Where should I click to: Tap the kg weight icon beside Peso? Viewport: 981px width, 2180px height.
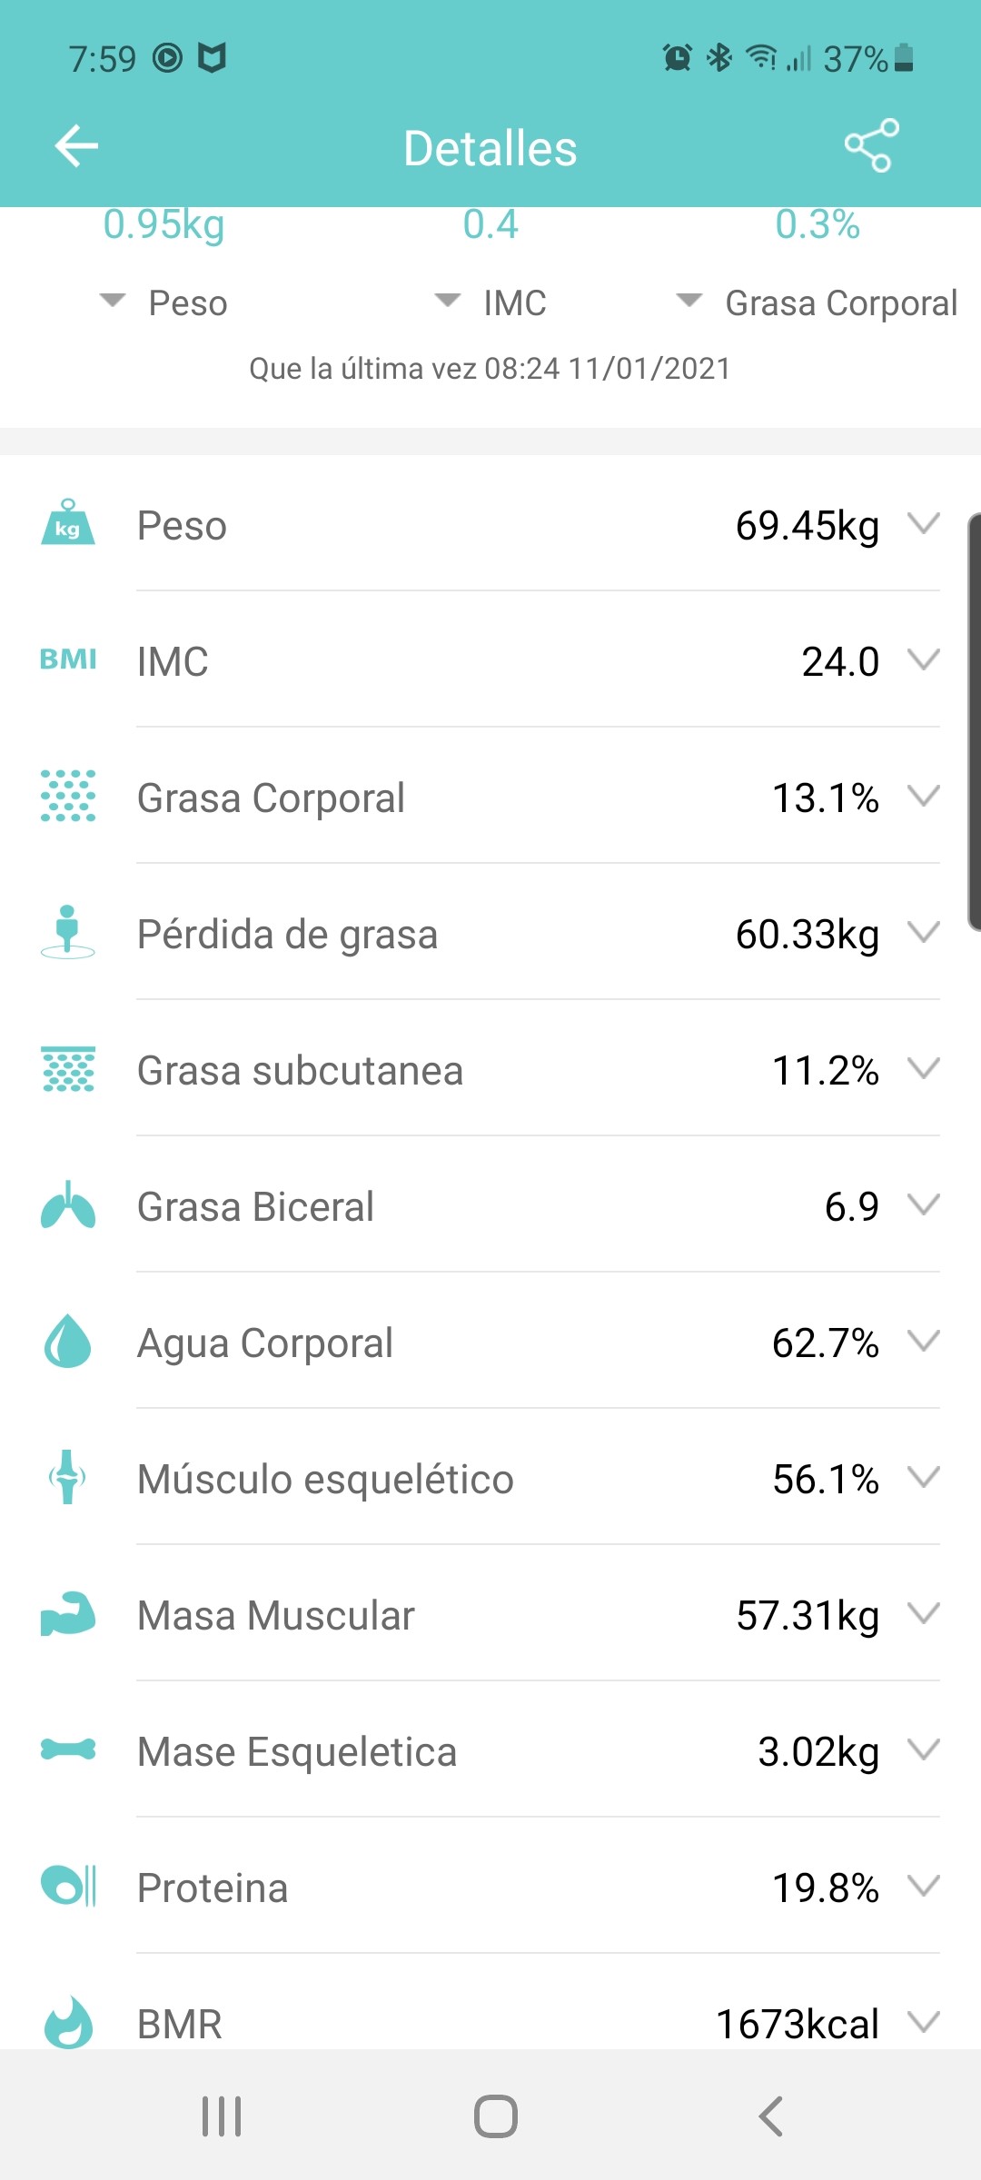[x=68, y=522]
